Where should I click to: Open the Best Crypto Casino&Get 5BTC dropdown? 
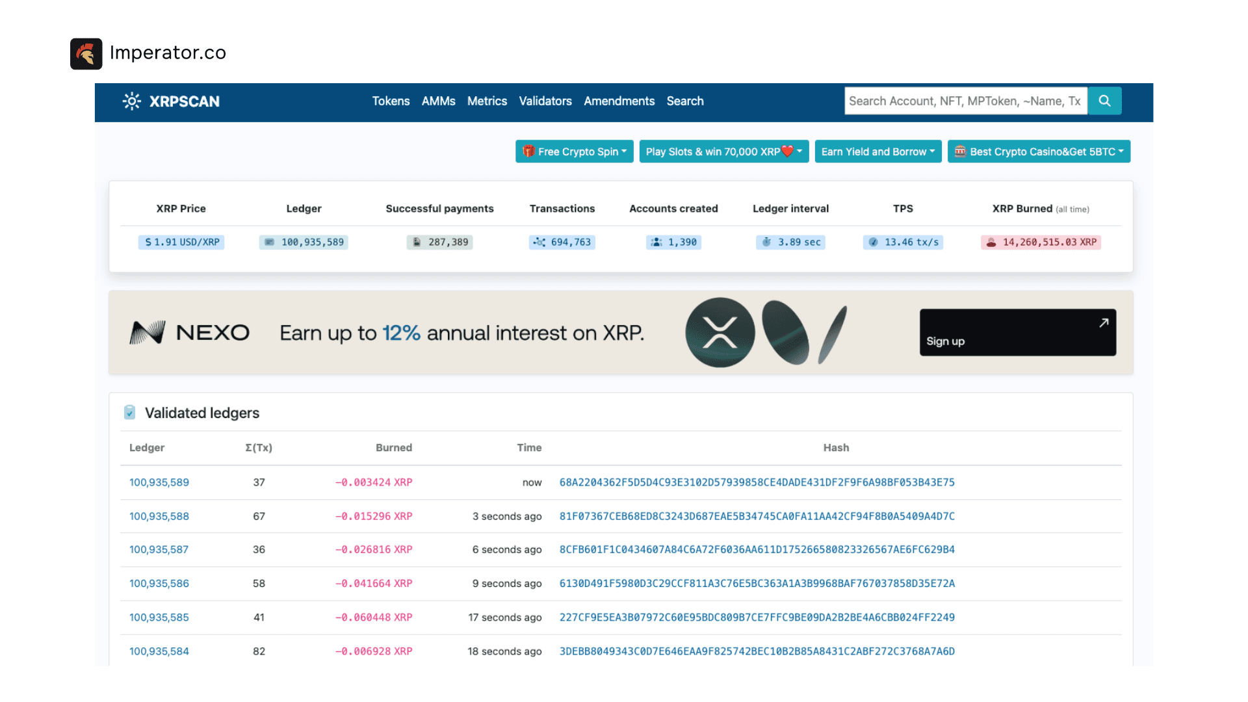pos(1038,151)
